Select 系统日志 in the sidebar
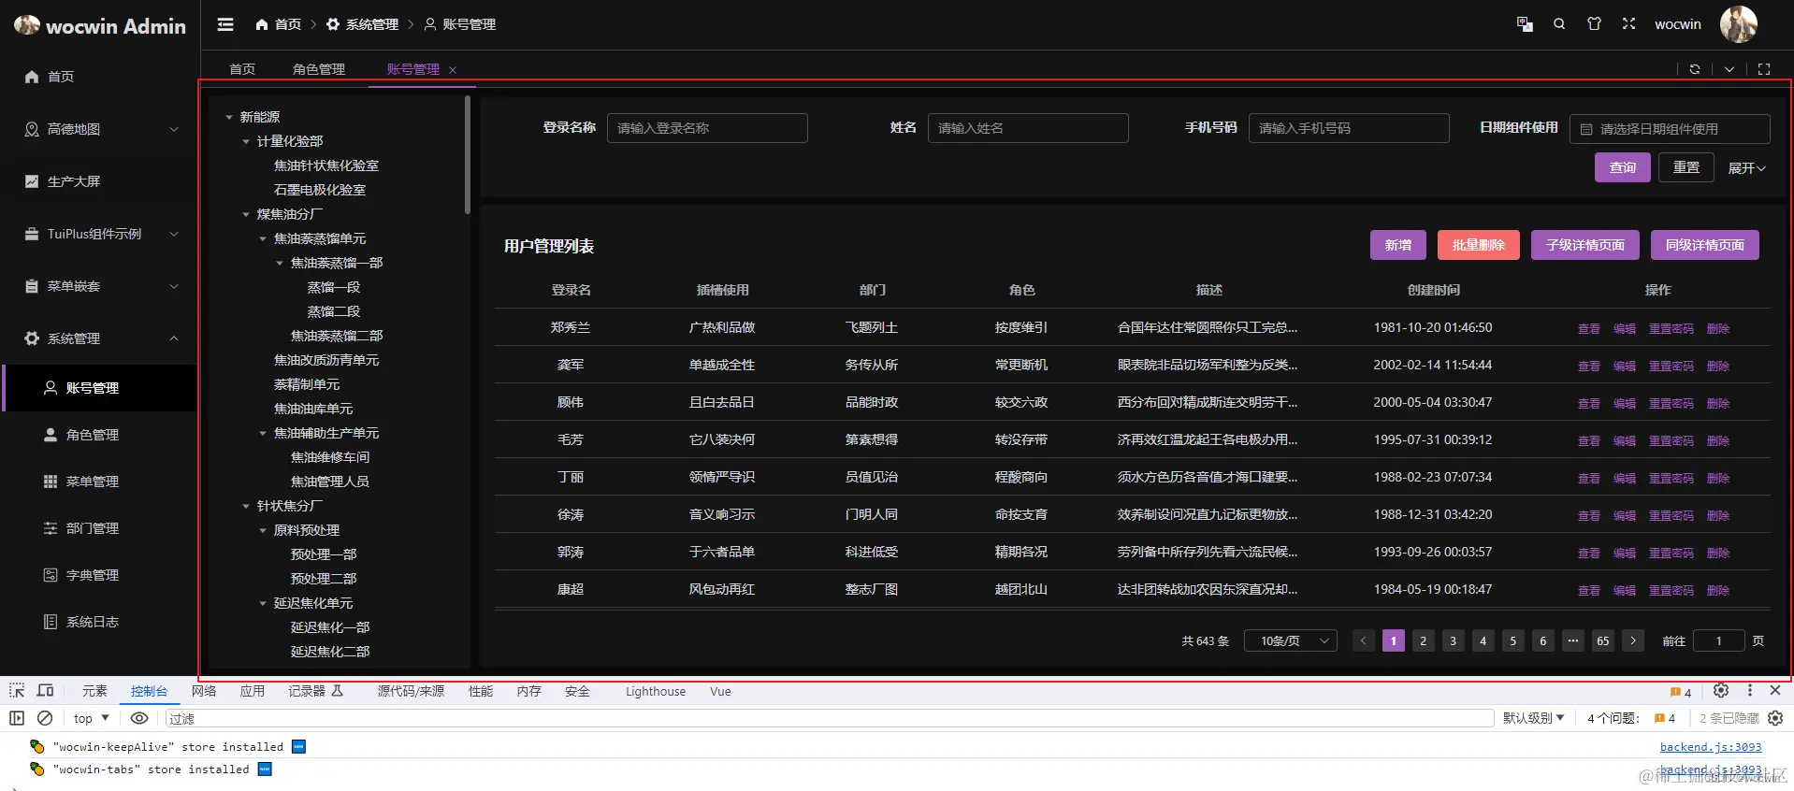 (x=99, y=622)
